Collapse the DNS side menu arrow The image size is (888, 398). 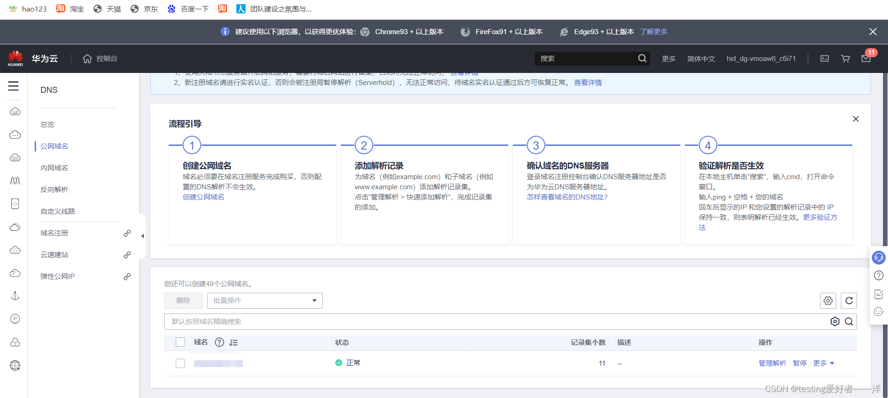tap(142, 236)
